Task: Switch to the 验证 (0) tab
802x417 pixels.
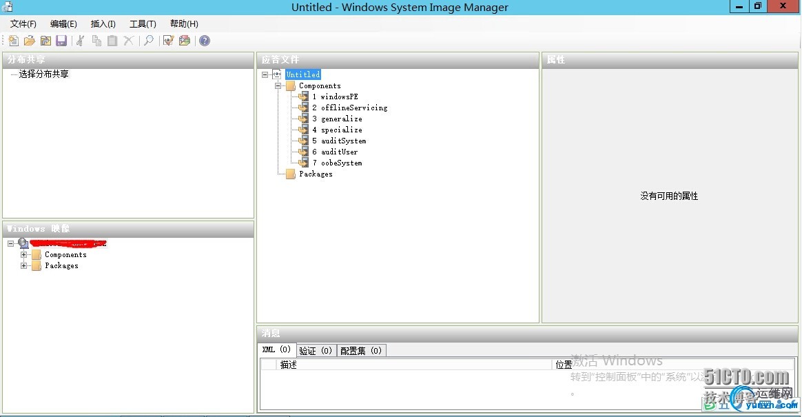Action: pyautogui.click(x=316, y=350)
